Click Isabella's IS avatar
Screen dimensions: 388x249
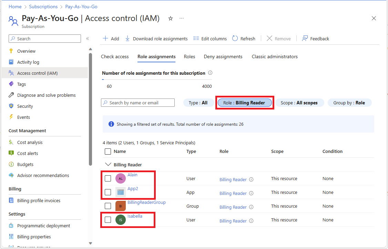point(121,220)
